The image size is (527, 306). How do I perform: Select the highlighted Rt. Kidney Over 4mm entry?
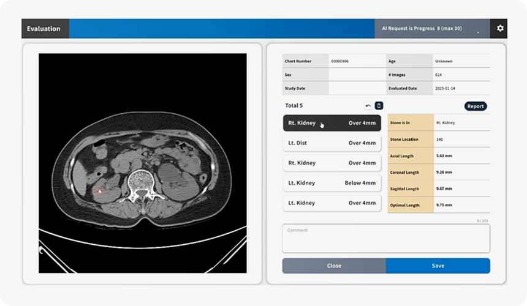[x=332, y=123]
